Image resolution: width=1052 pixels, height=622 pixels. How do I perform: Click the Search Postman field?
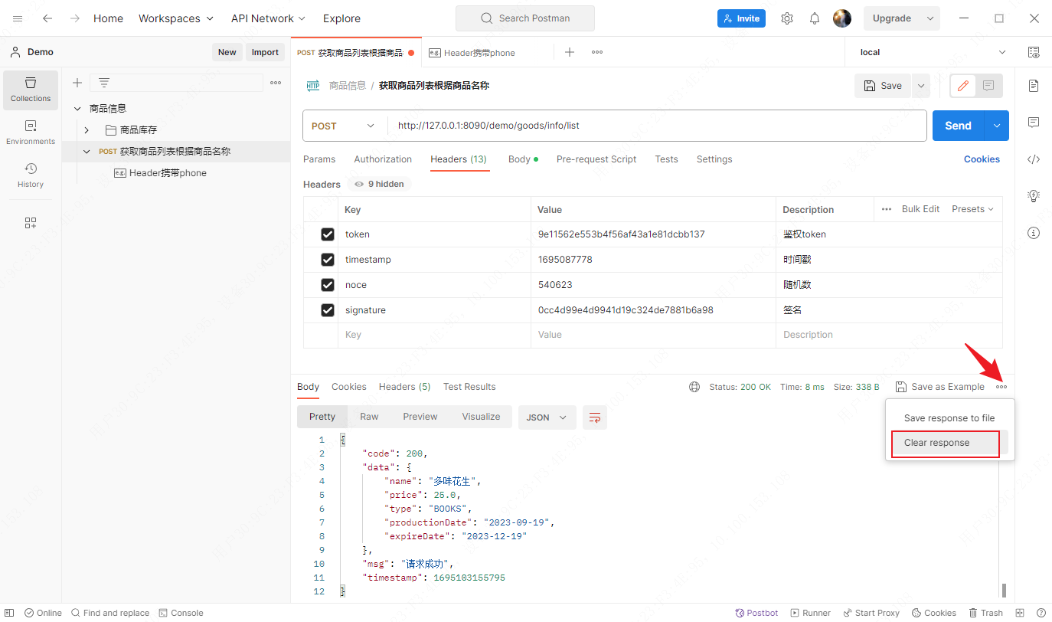click(525, 18)
